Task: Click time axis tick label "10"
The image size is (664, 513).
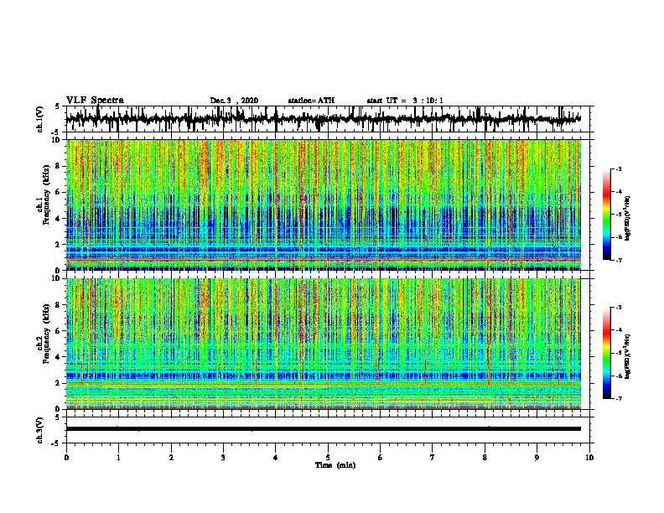Action: click(589, 458)
